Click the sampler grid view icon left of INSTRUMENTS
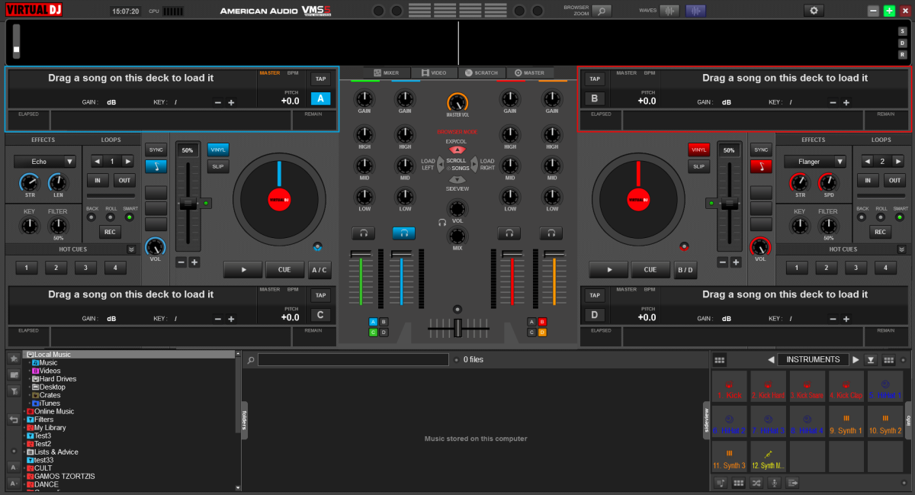 coord(719,360)
